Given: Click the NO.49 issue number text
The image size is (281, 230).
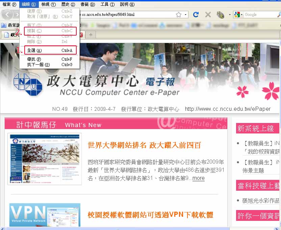Looking at the screenshot, I should click(x=60, y=109).
